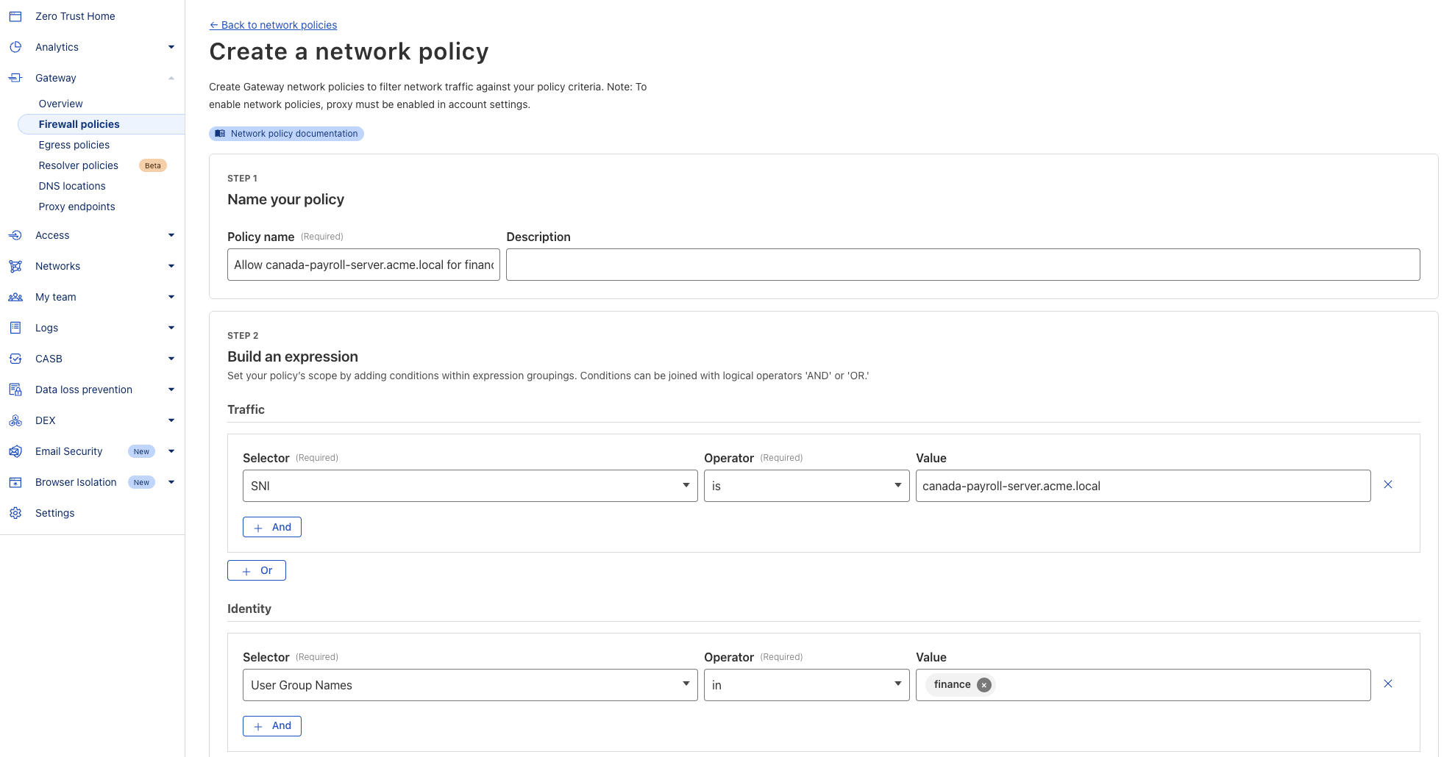Open the traffic operator 'is' dropdown

[x=806, y=486]
